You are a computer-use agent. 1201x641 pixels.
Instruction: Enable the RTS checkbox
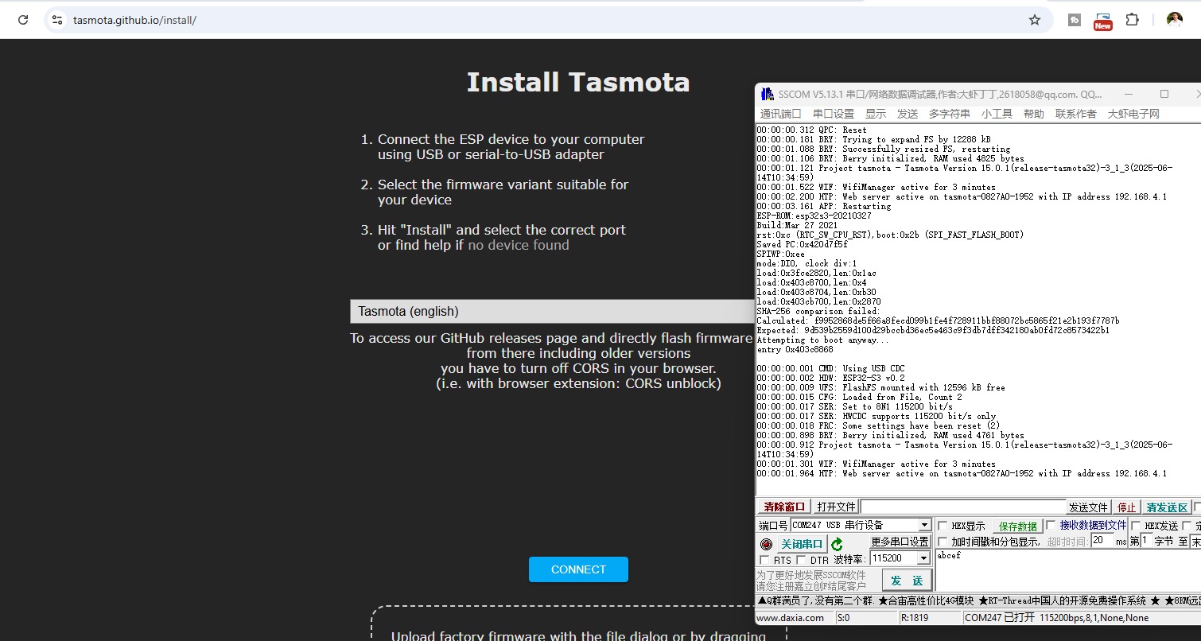click(x=764, y=561)
